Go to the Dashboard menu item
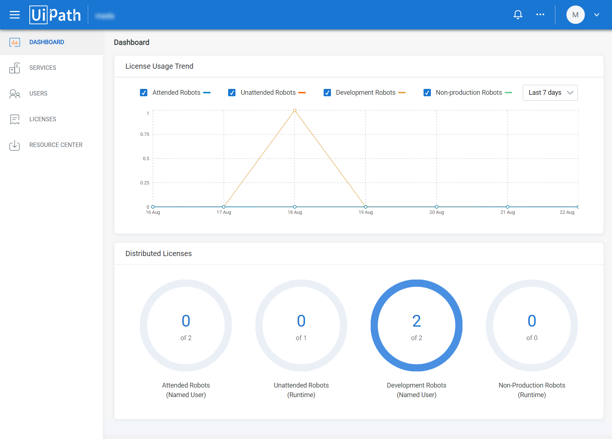Viewport: 612px width, 439px height. [47, 42]
